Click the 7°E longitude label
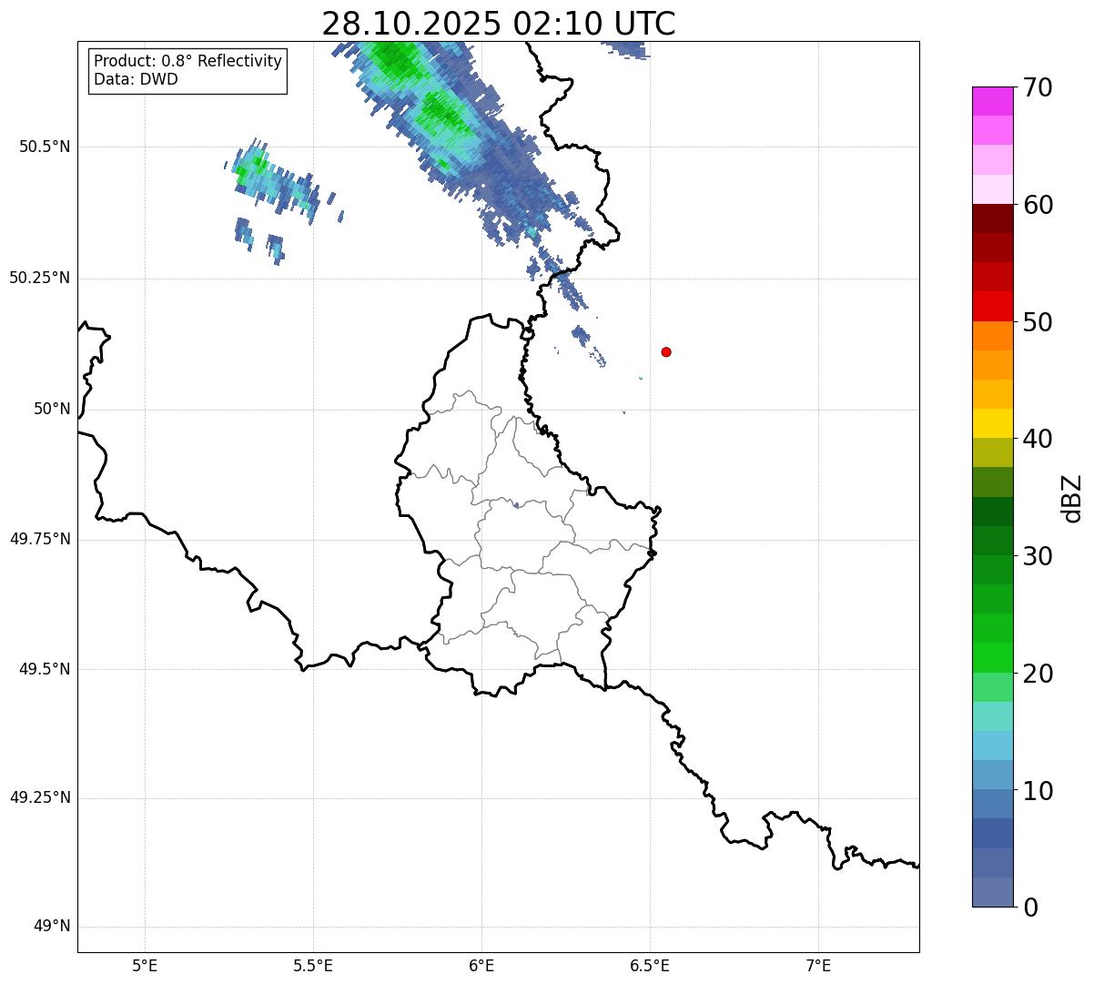Image resolution: width=1094 pixels, height=984 pixels. [818, 966]
